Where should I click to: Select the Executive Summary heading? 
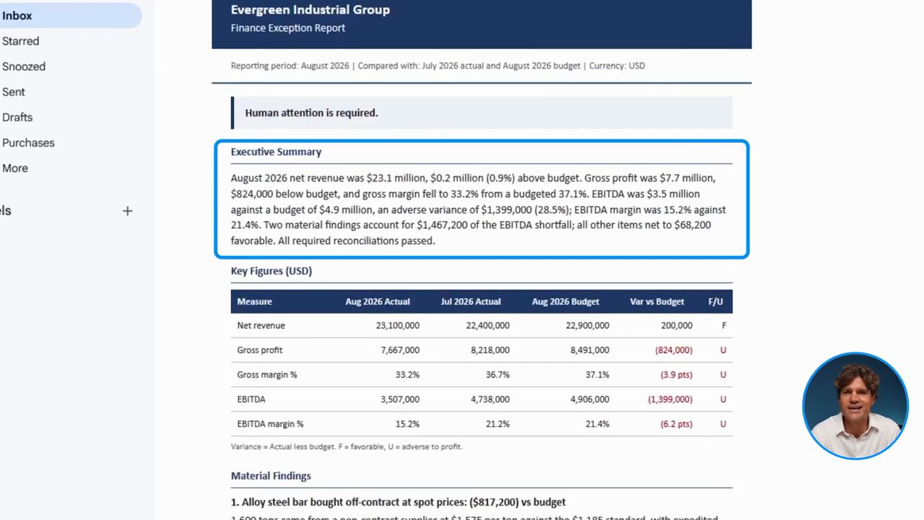click(276, 152)
